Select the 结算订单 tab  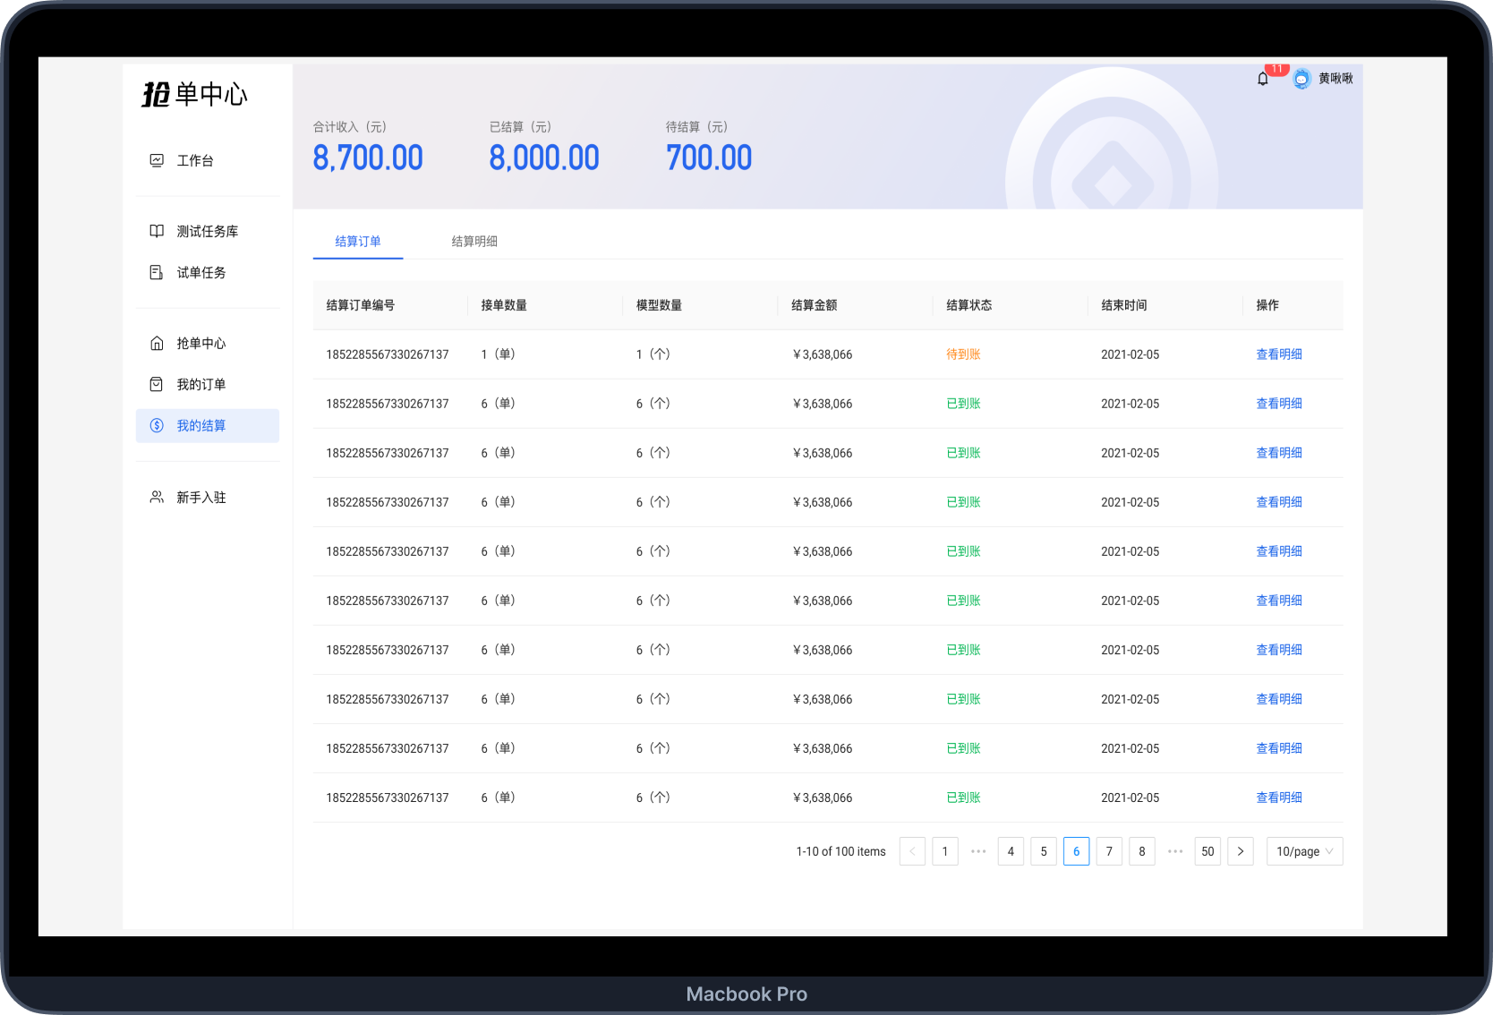[x=358, y=241]
